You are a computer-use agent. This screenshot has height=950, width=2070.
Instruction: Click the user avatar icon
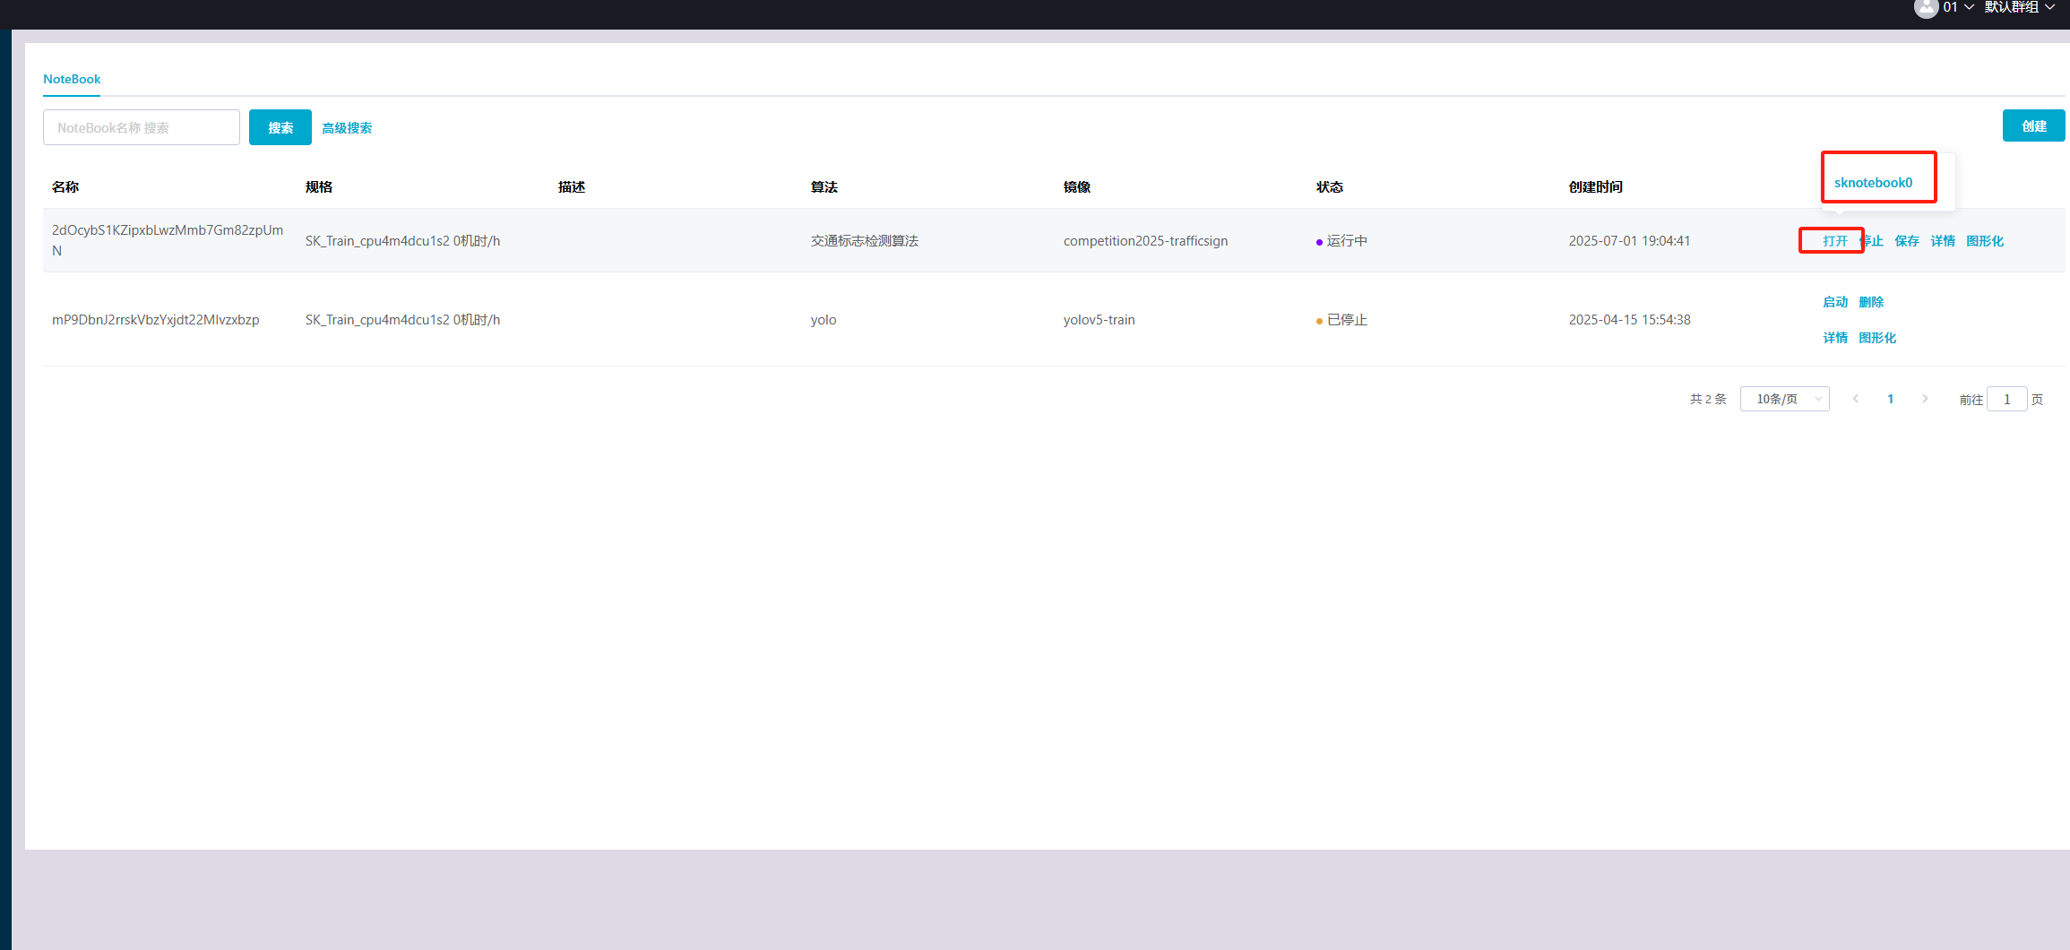click(x=1926, y=8)
